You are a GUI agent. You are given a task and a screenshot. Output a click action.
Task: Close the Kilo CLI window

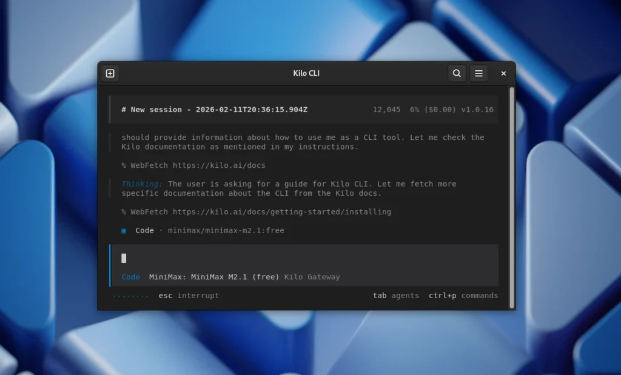tap(503, 73)
